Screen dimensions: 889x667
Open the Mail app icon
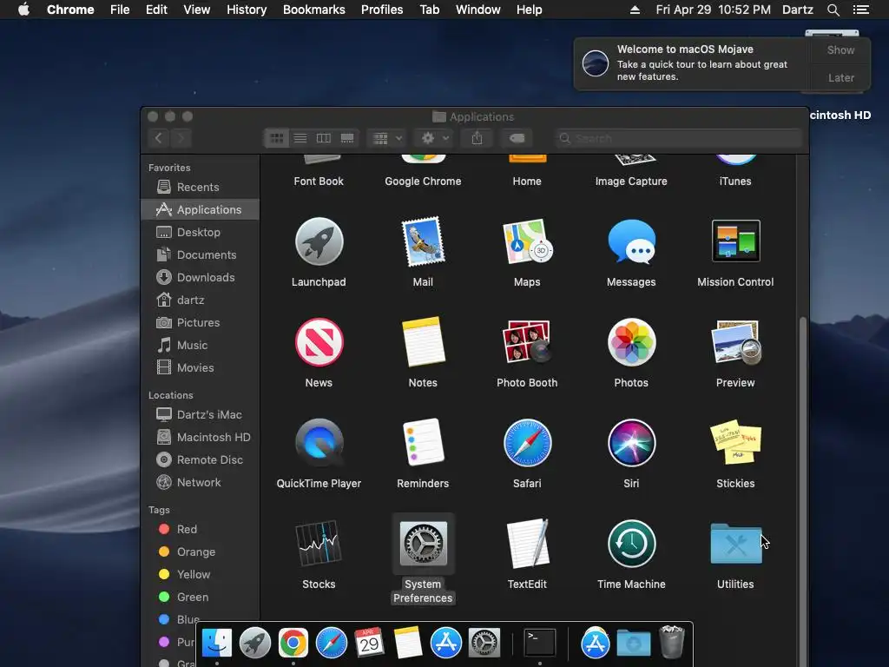coord(423,241)
